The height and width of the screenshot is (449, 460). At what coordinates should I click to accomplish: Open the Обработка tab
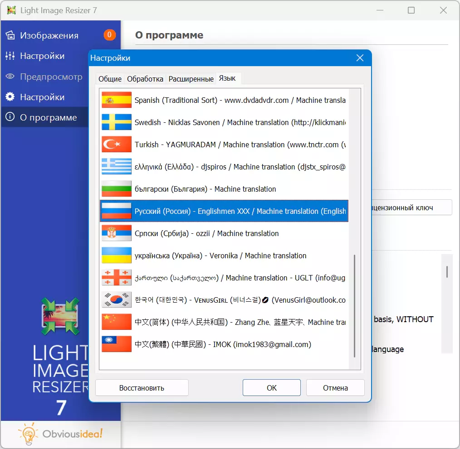pyautogui.click(x=145, y=79)
